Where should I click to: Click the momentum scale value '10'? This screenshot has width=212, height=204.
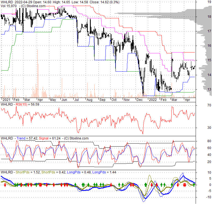pos(209,173)
